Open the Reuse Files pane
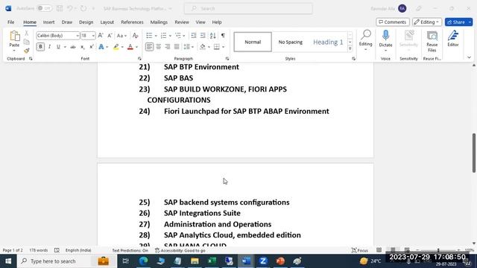Screen dimensions: 477x268 (432, 42)
